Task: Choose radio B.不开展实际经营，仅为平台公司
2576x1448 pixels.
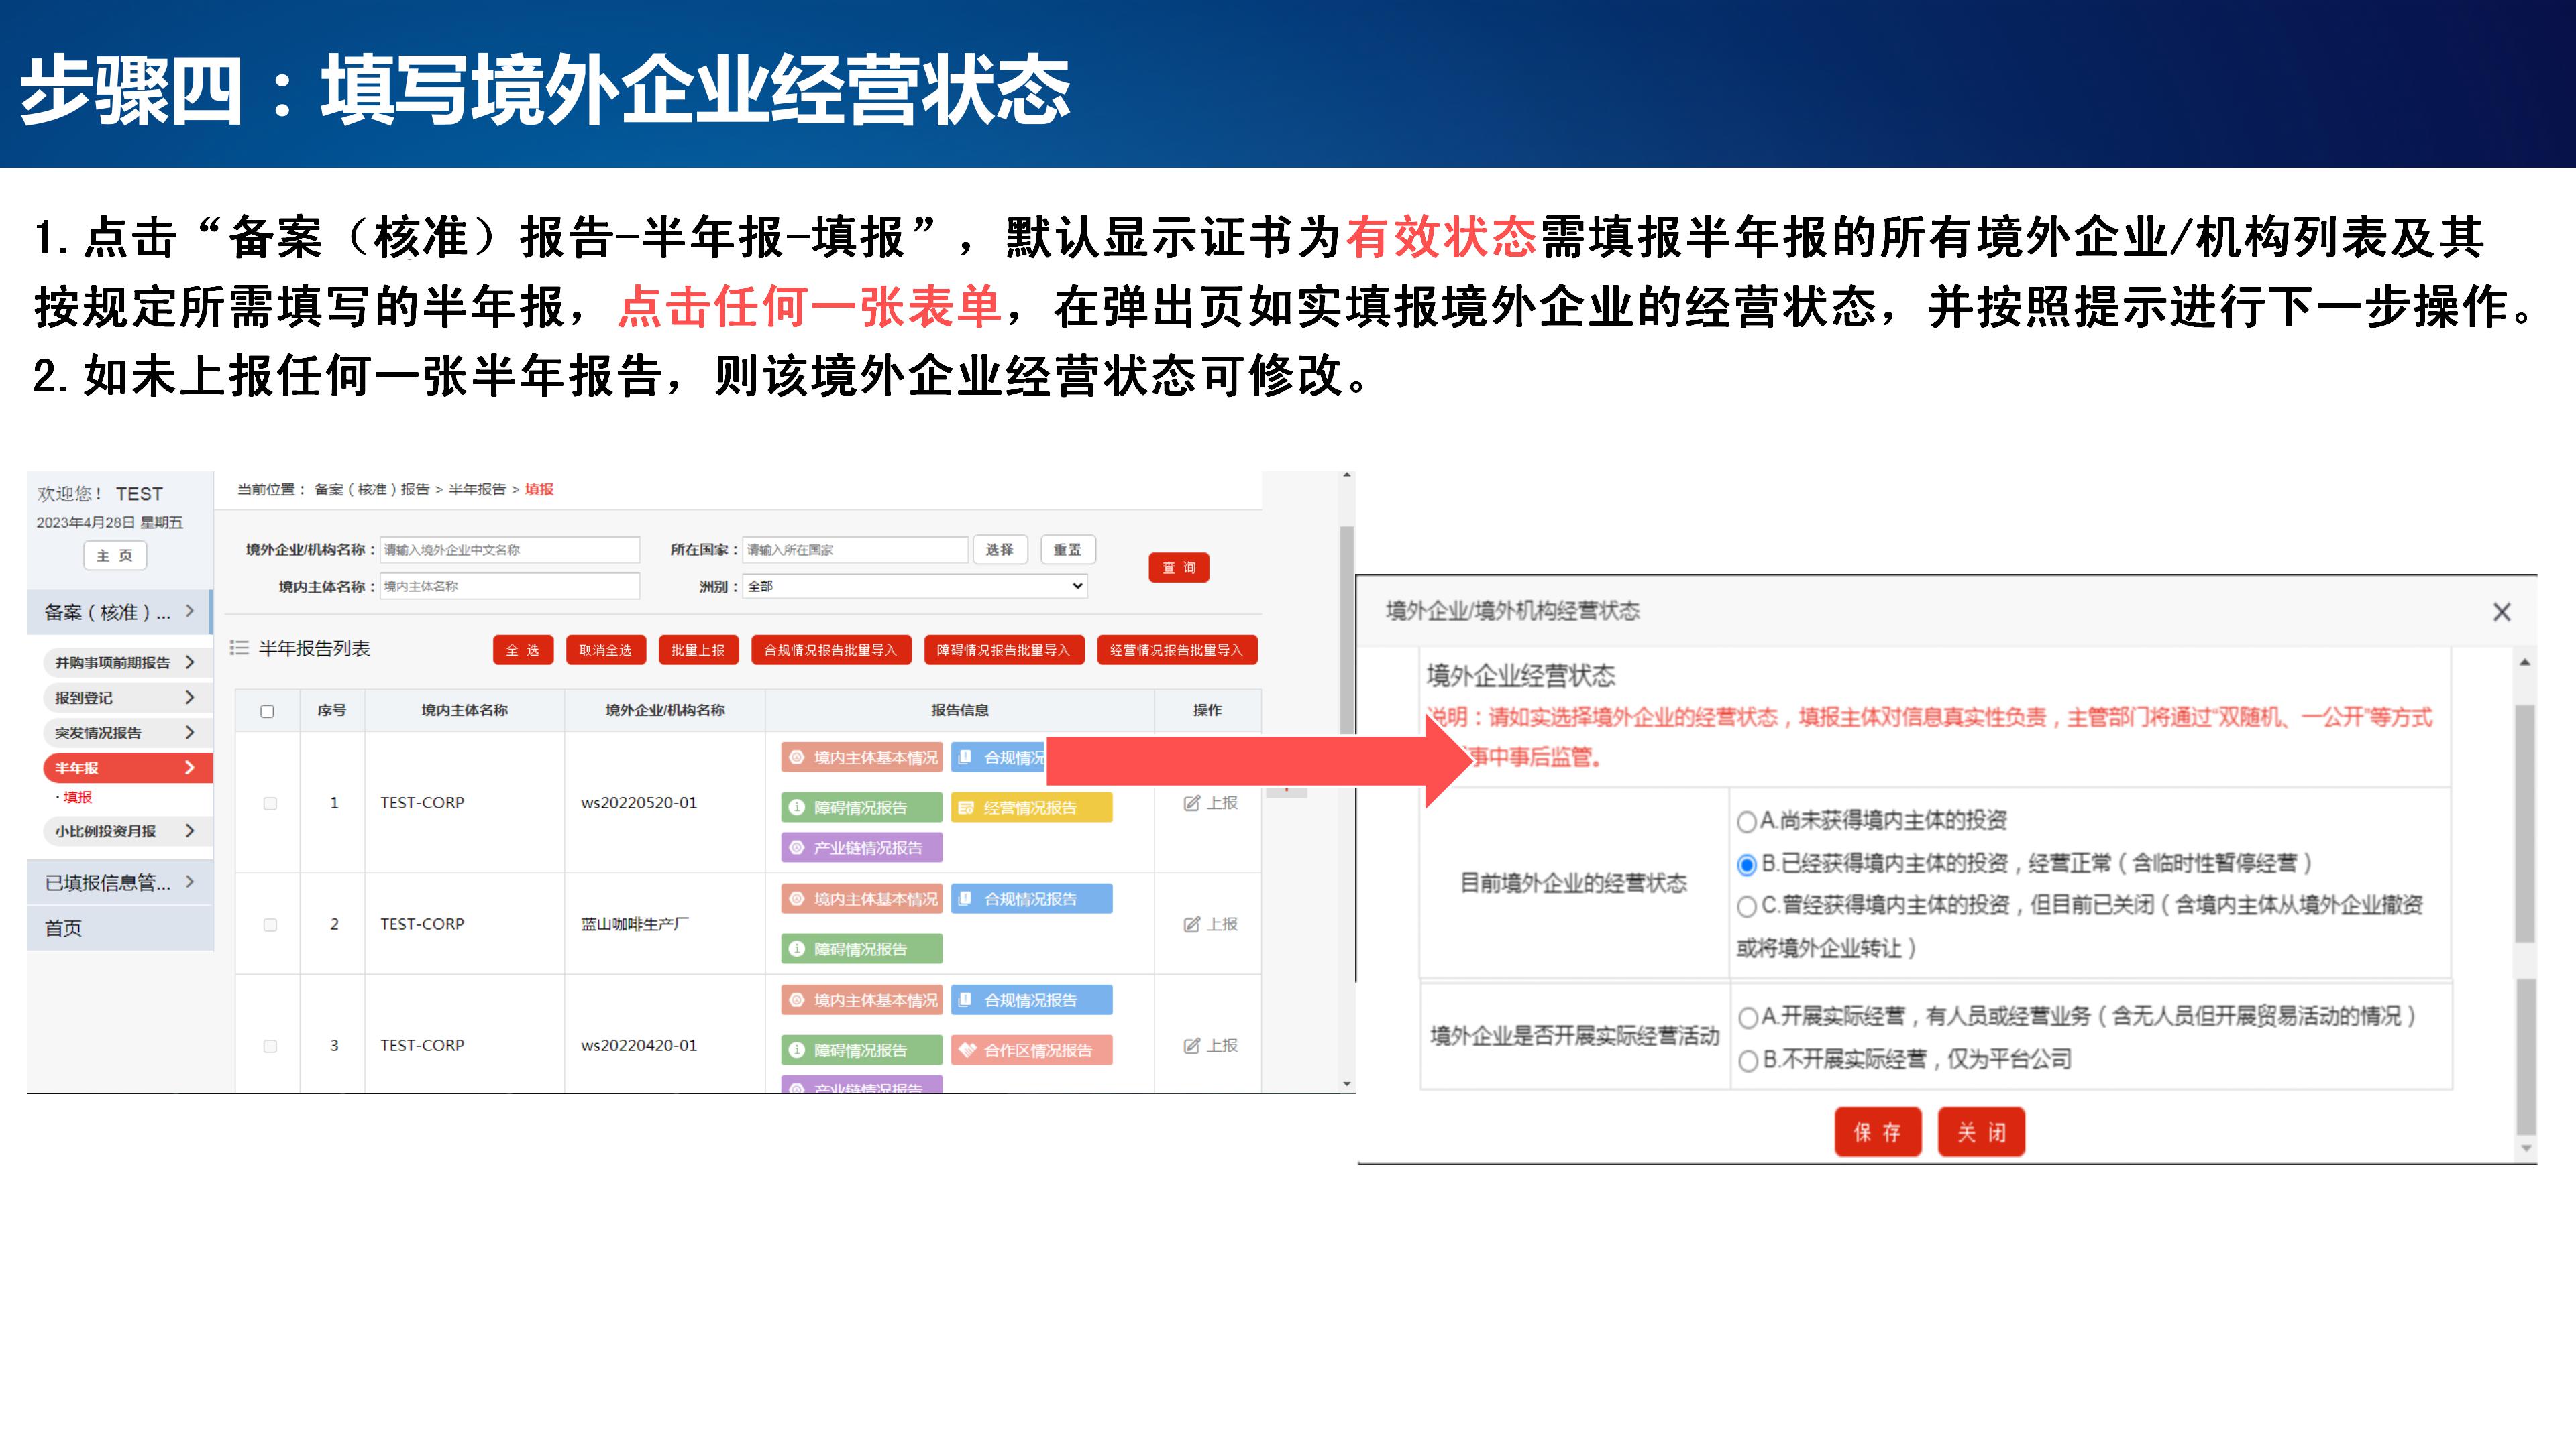Action: pyautogui.click(x=1748, y=1061)
